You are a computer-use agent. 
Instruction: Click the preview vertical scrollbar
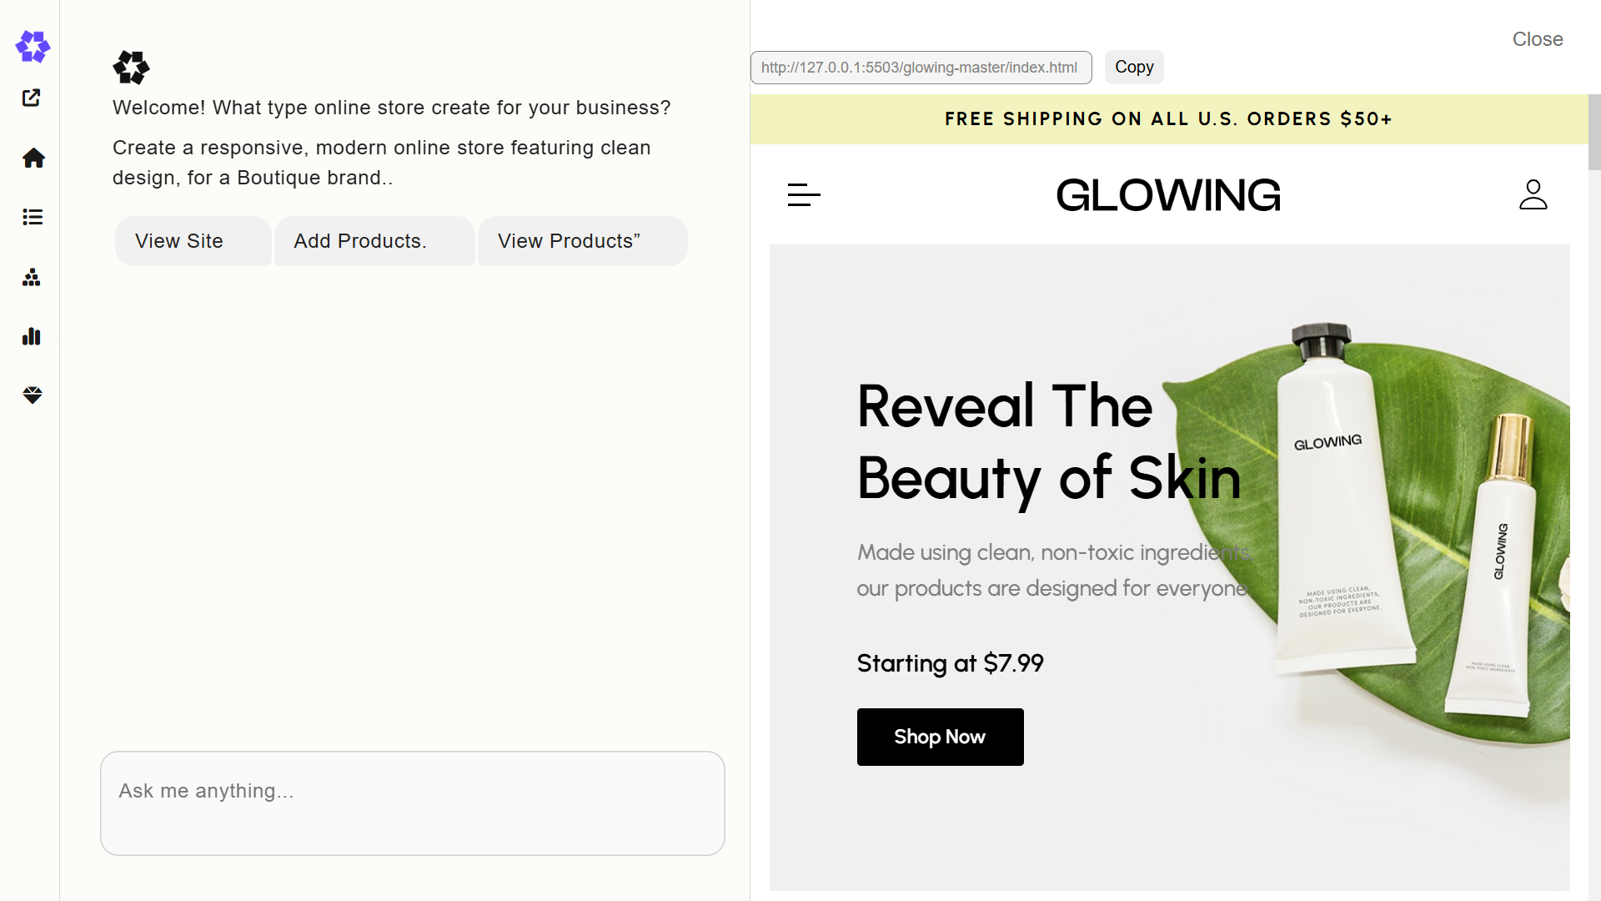[1594, 133]
